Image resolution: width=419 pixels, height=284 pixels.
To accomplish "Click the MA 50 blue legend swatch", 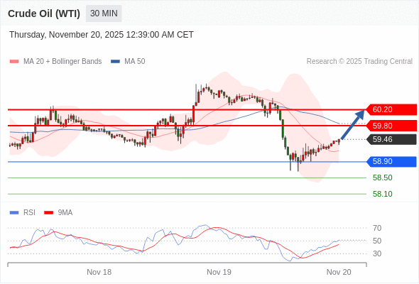I will 115,62.
